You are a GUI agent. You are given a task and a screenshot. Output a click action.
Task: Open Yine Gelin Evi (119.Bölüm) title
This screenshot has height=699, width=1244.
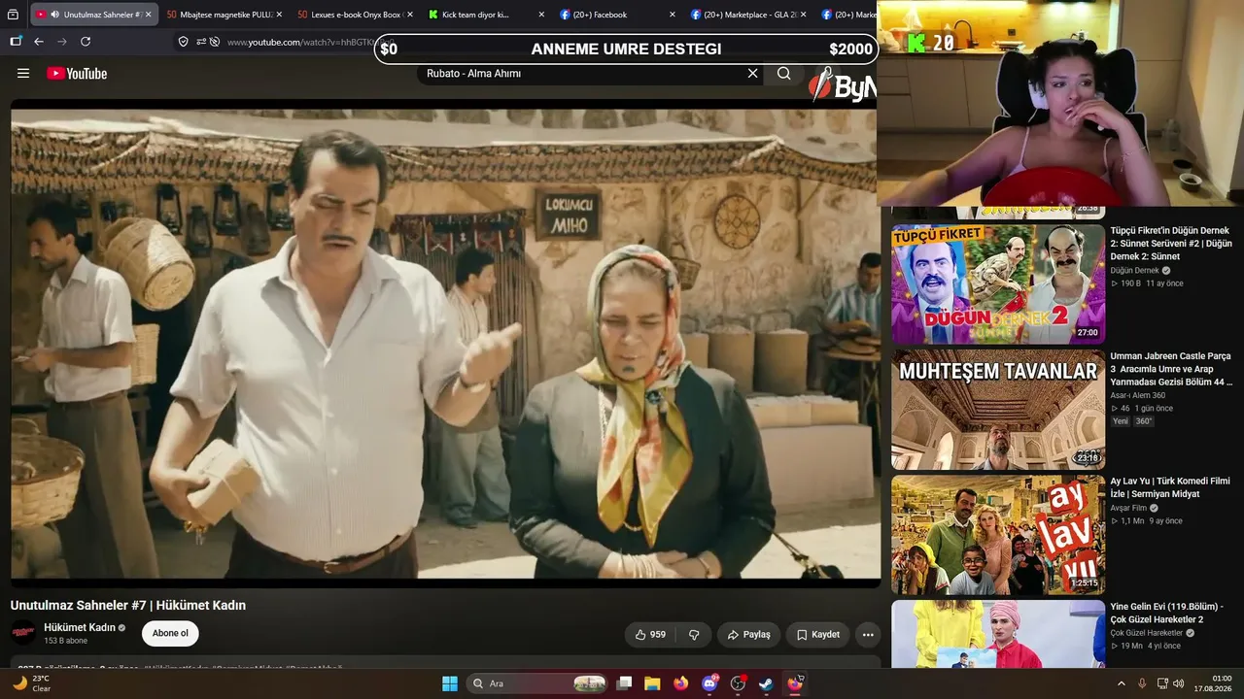(1167, 613)
